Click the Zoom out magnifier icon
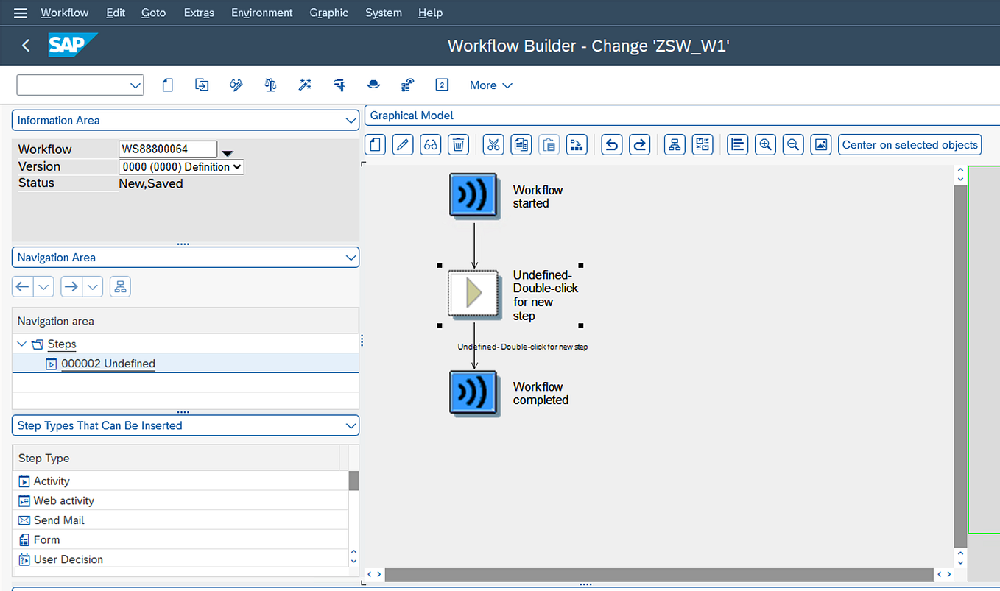Viewport: 1000px width, 591px height. click(x=793, y=145)
